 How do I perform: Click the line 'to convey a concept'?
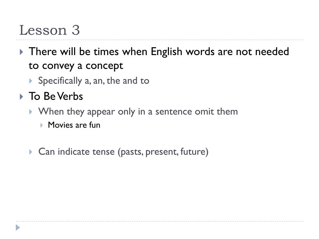pos(76,66)
